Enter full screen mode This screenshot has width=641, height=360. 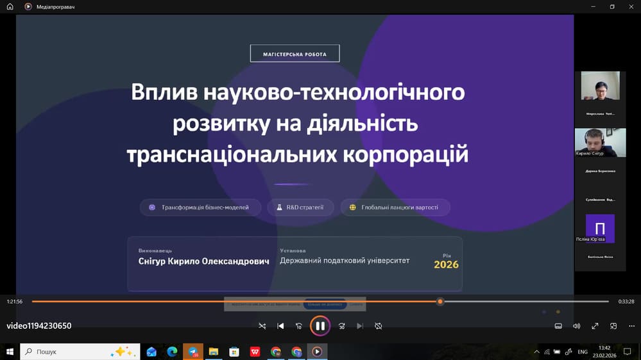pos(595,326)
